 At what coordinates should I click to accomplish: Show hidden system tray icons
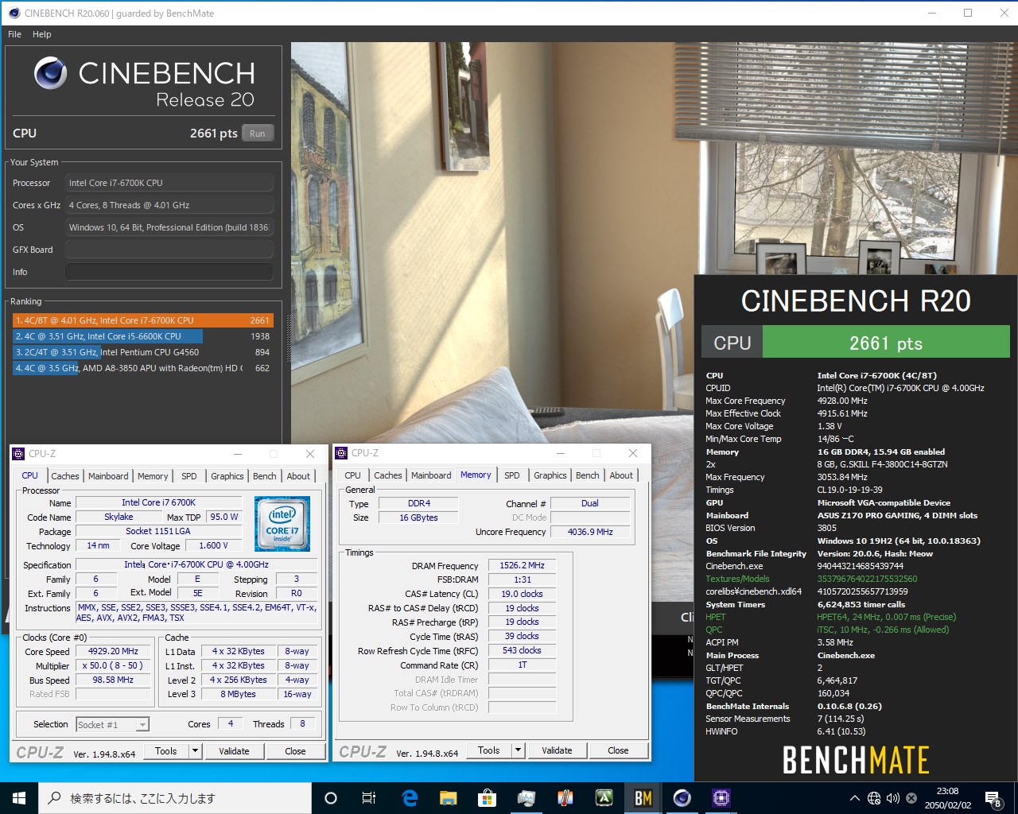[854, 798]
